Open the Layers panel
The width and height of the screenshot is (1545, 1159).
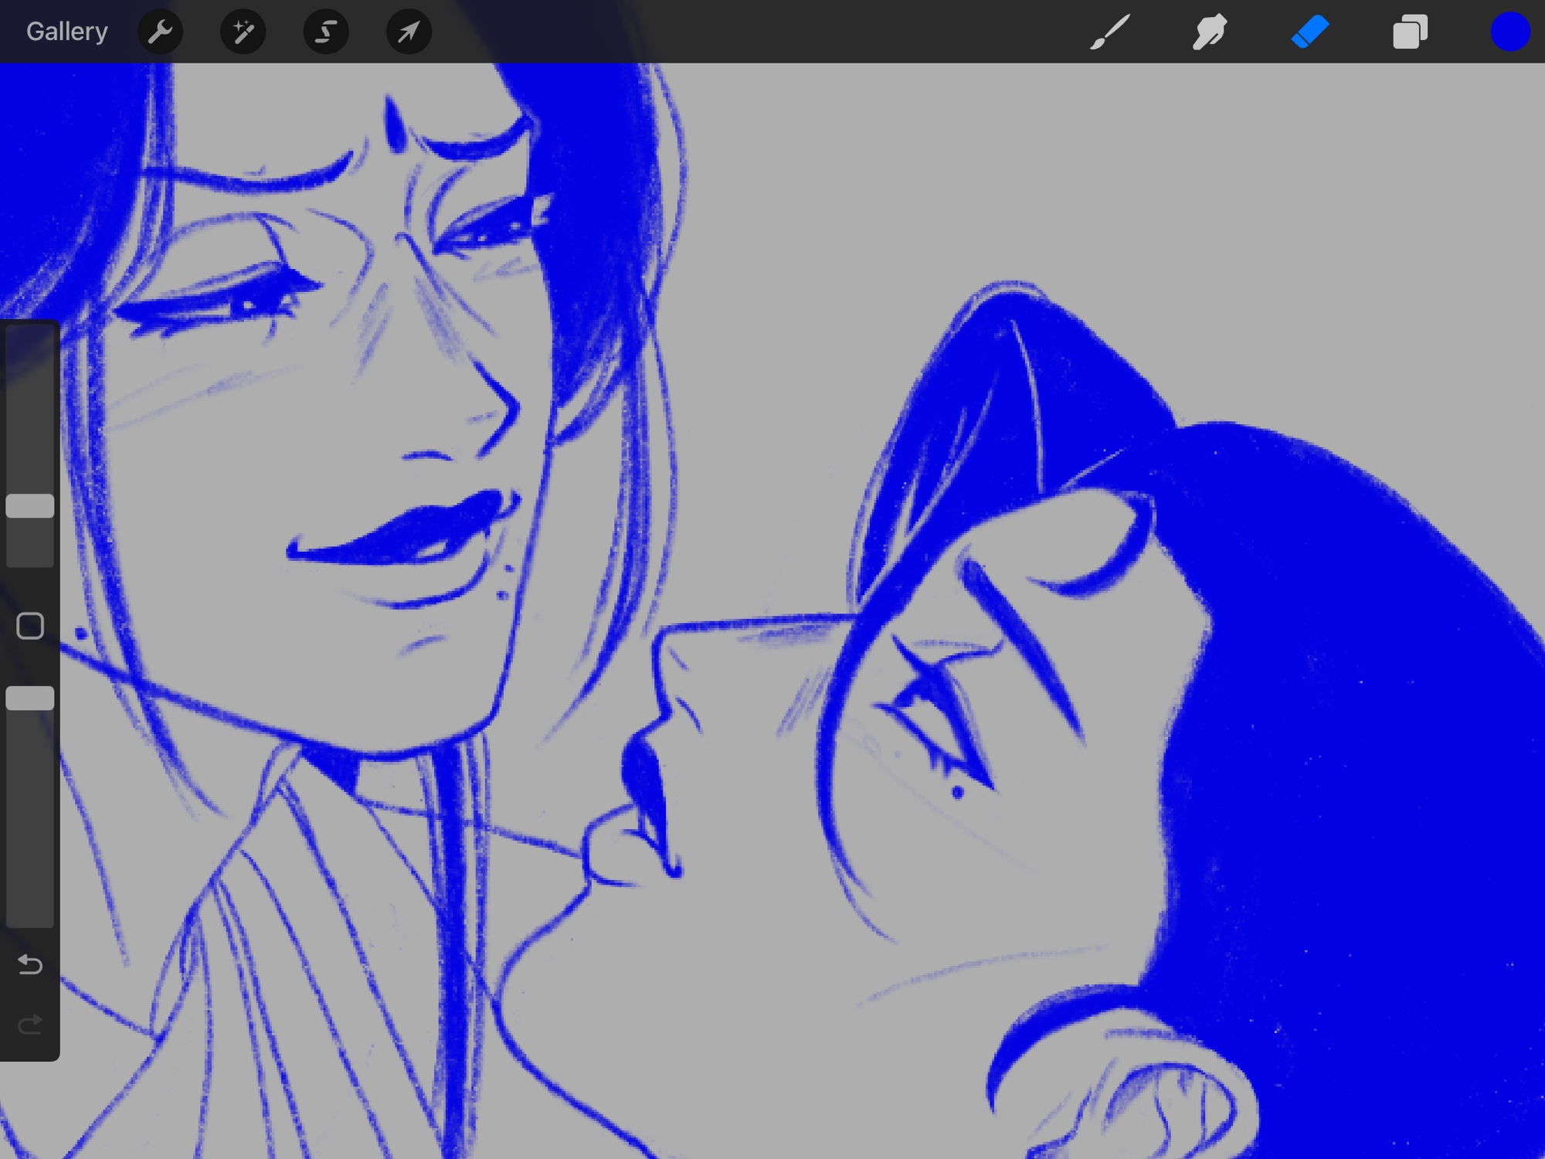[1410, 32]
